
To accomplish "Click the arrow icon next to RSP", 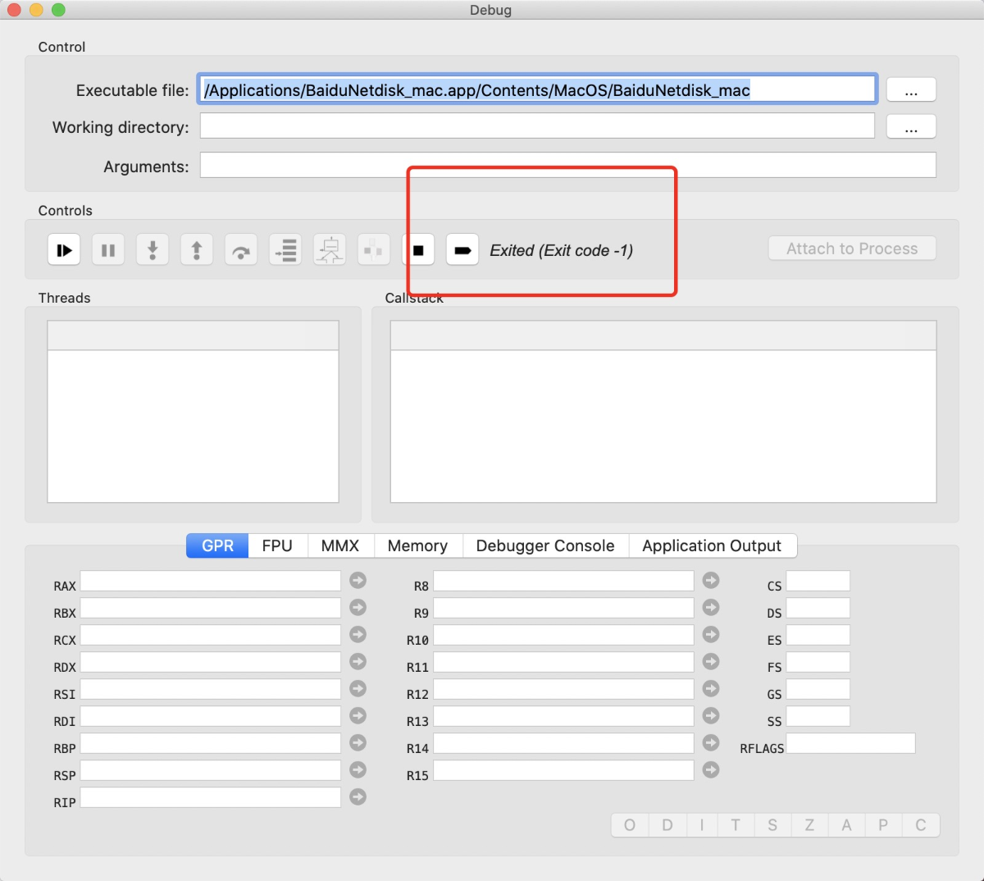I will (358, 770).
